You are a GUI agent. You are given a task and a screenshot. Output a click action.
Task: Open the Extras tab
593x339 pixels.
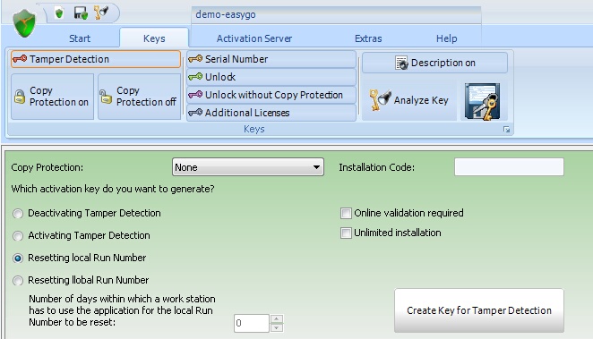pyautogui.click(x=368, y=38)
